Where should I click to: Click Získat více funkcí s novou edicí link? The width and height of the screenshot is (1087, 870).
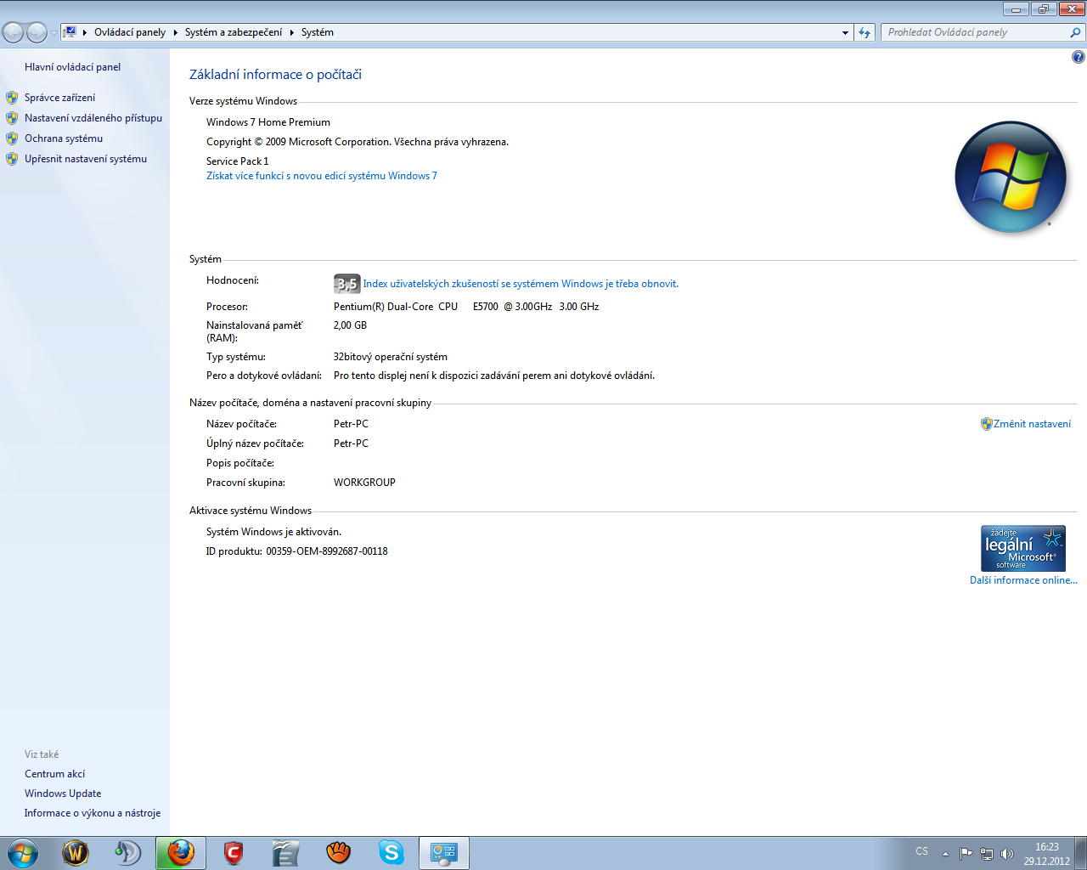pyautogui.click(x=322, y=176)
